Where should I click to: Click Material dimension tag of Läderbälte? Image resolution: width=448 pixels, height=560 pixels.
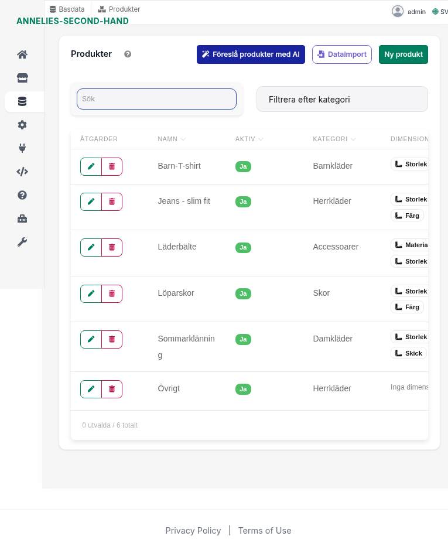pyautogui.click(x=409, y=245)
